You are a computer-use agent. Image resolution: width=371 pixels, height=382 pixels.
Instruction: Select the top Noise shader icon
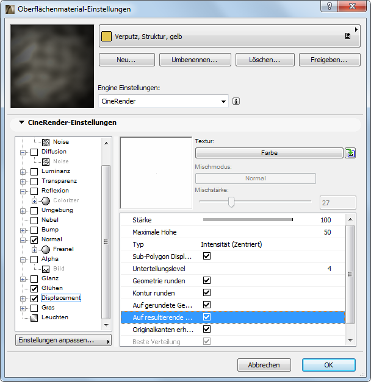[x=46, y=142]
